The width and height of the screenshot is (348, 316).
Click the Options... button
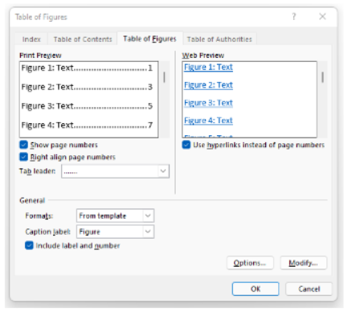(250, 263)
